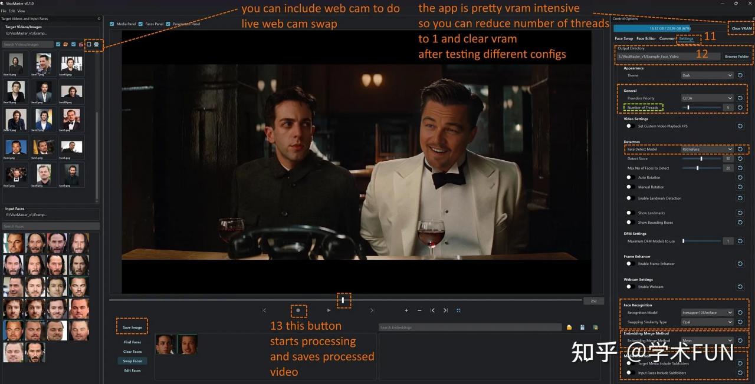Reset Number of Threads value

tap(740, 108)
